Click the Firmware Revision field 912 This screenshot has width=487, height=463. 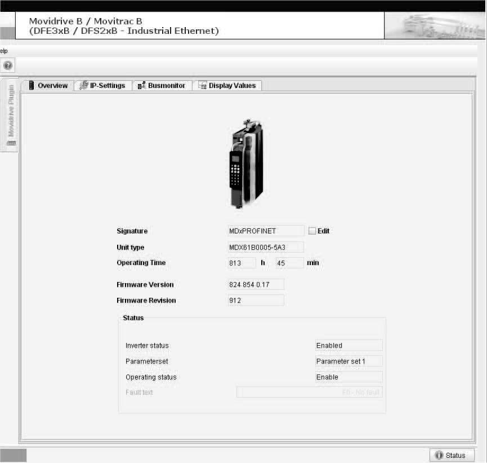256,300
